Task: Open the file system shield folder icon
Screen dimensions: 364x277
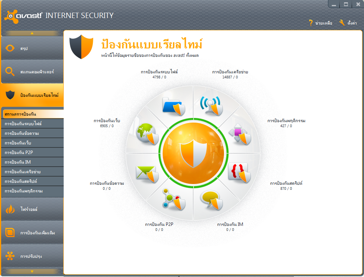Action: (173, 106)
